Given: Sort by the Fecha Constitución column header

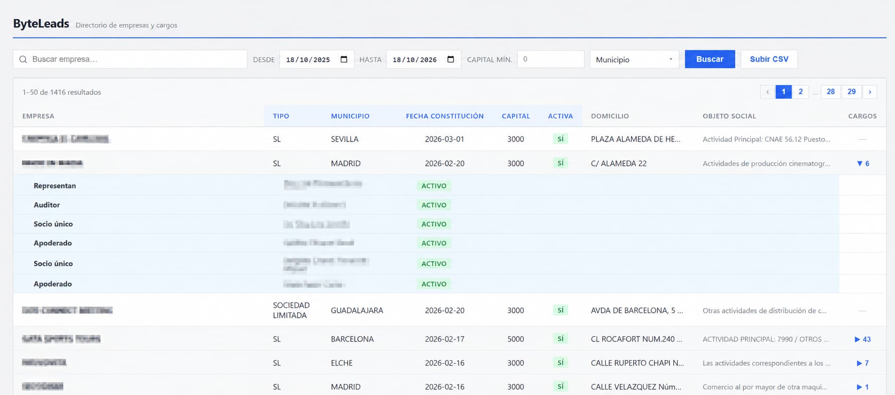Looking at the screenshot, I should coord(445,116).
